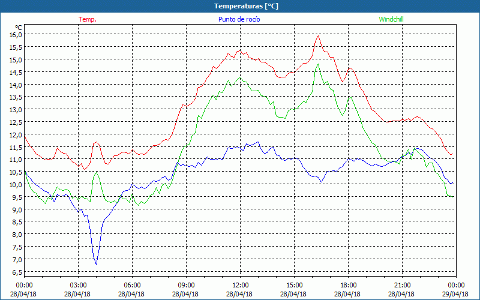Click the '15,0' value on the temperature axis
480x300 pixels.
[x=16, y=59]
